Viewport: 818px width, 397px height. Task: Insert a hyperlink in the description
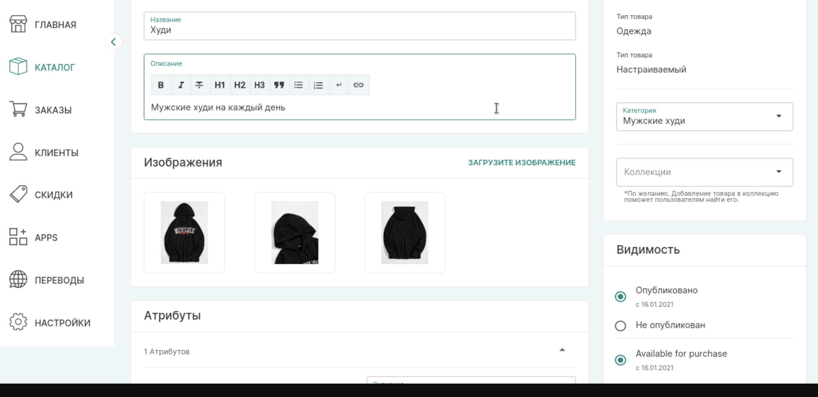click(359, 85)
